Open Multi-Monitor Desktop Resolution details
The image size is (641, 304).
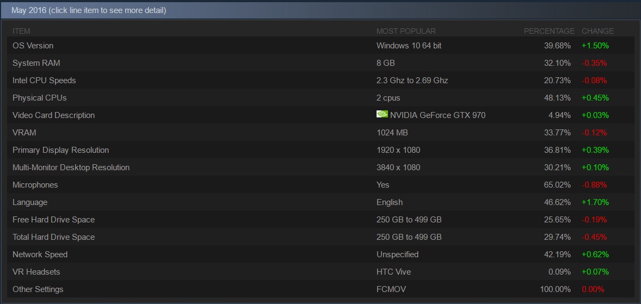[x=71, y=167]
